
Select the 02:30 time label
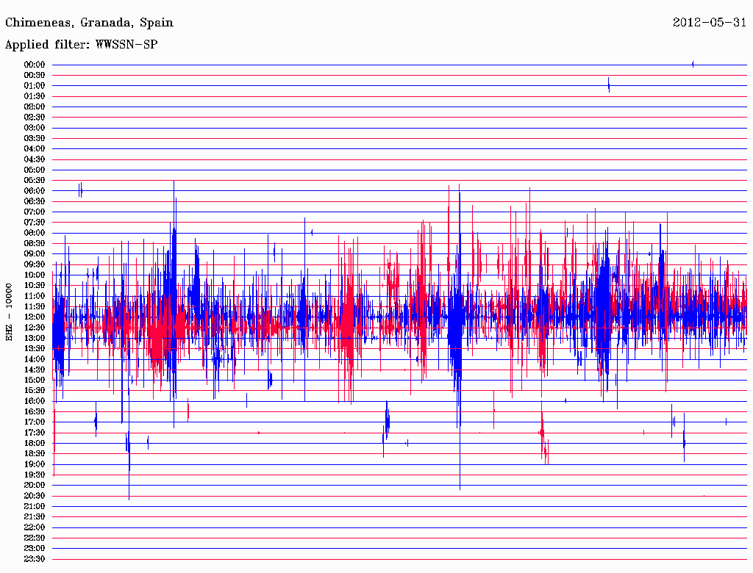pos(34,118)
